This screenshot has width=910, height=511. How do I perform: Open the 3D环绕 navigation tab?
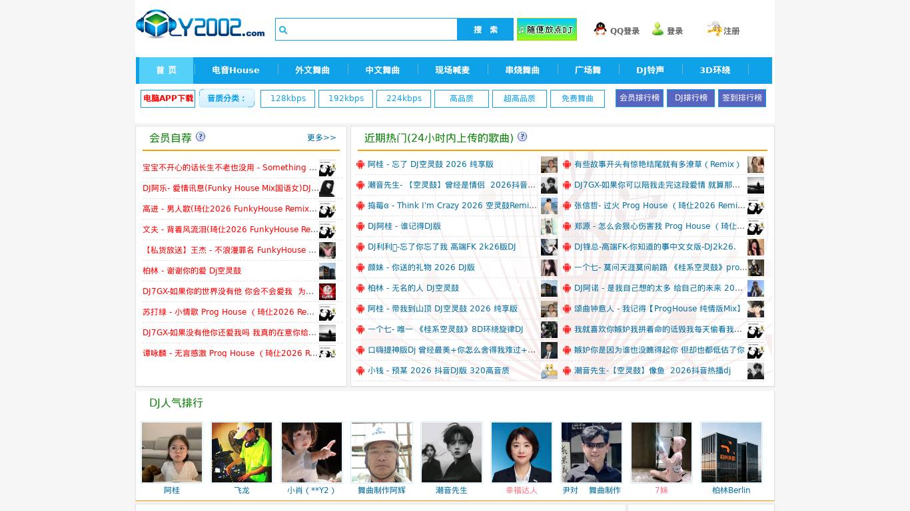(x=714, y=71)
